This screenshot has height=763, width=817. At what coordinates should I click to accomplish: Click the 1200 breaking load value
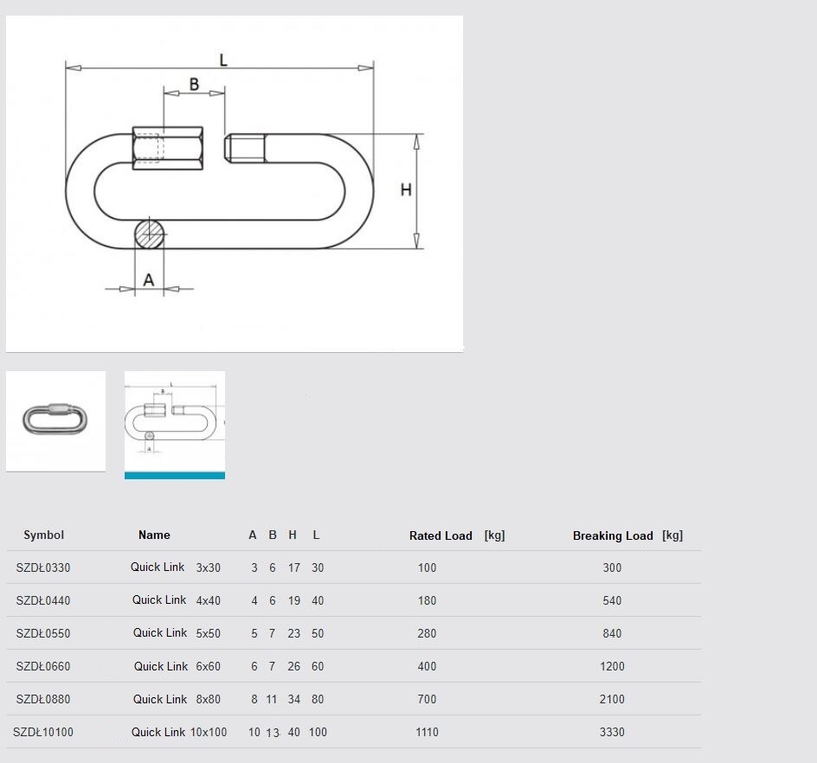point(612,667)
